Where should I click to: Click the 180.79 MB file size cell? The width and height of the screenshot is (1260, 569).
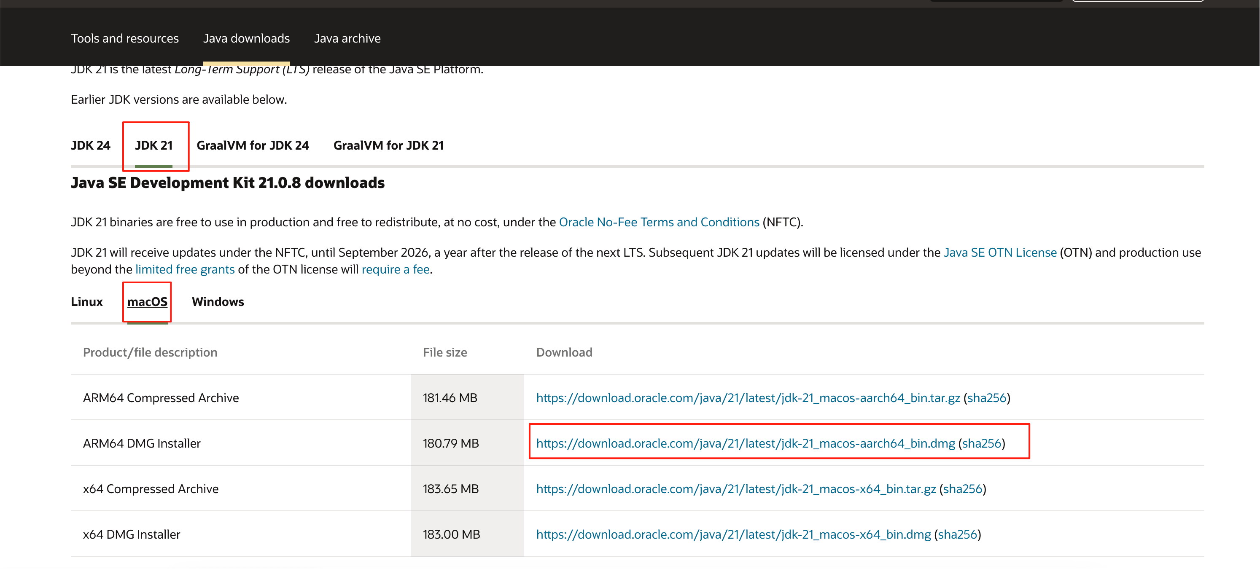[467, 443]
